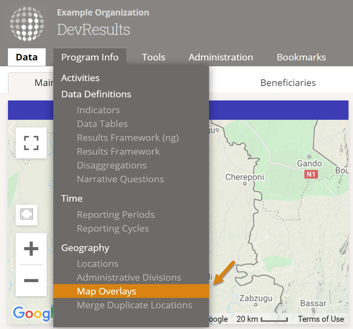Open Locations menu entry
353x329 pixels.
(x=98, y=264)
